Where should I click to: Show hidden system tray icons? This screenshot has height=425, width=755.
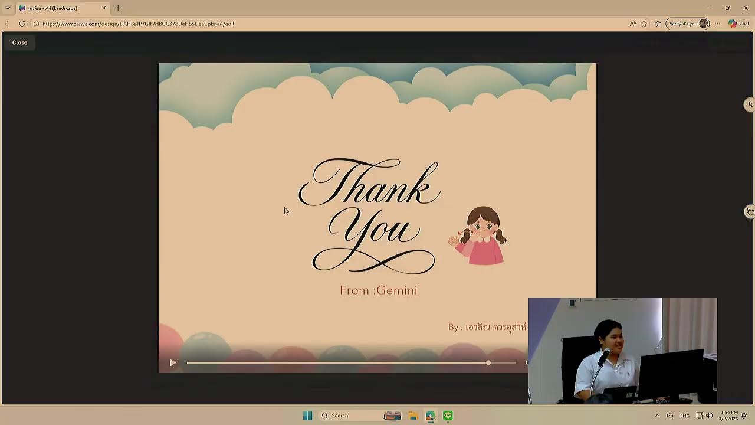(657, 416)
